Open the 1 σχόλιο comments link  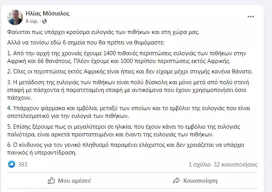pos(200,165)
